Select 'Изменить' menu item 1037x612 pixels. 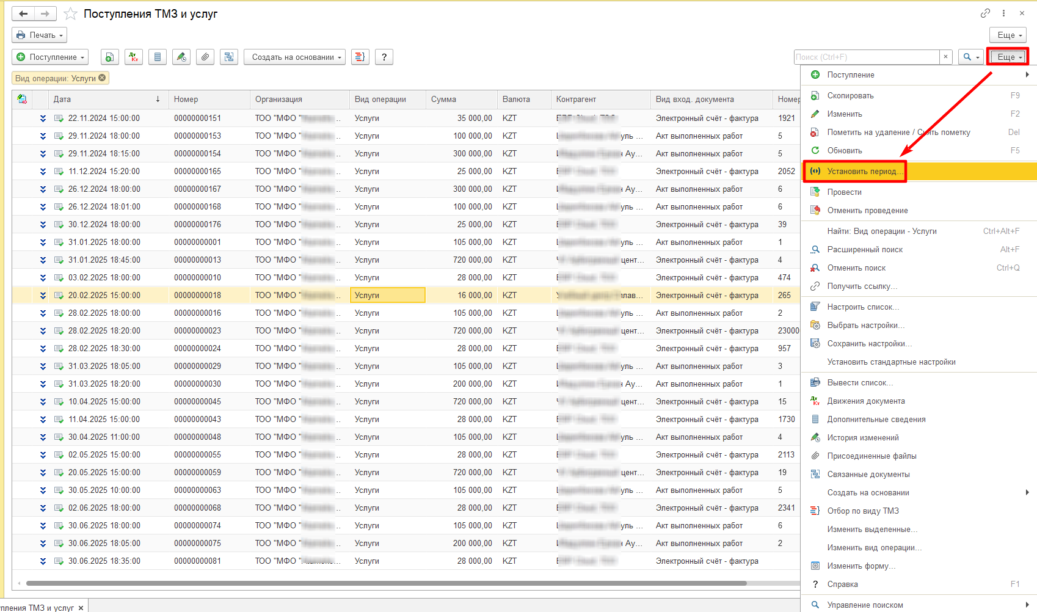(x=919, y=114)
